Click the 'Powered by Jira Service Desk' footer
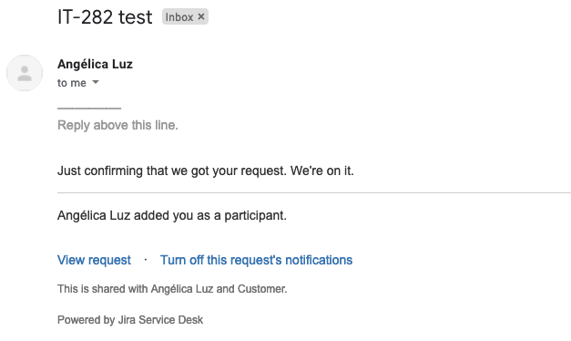 tap(130, 320)
